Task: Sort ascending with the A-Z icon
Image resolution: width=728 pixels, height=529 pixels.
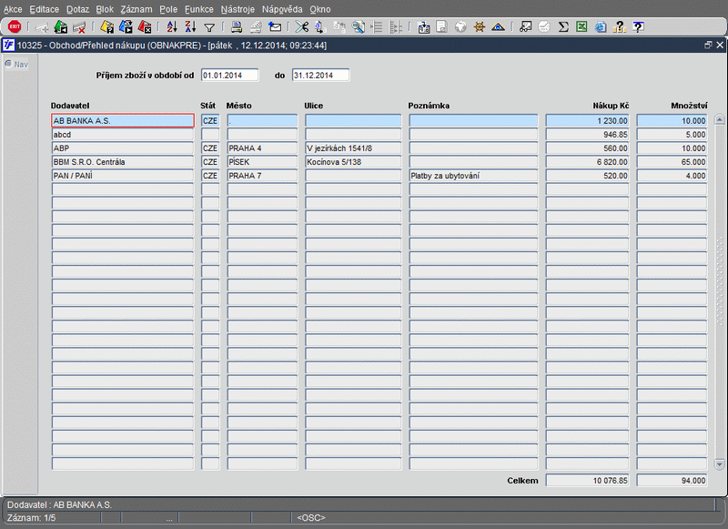Action: (172, 27)
